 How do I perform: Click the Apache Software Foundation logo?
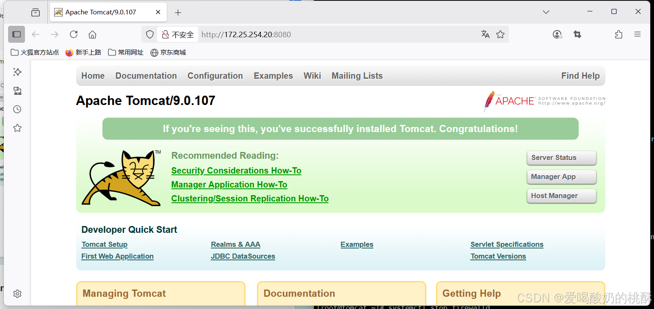coord(544,101)
